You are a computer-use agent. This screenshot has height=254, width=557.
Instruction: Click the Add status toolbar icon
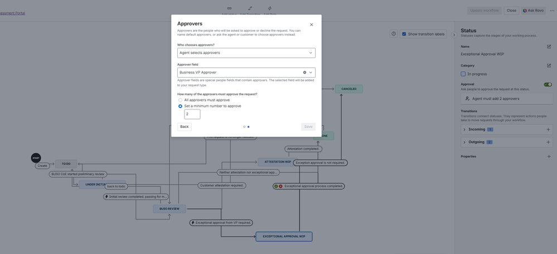pos(229,8)
